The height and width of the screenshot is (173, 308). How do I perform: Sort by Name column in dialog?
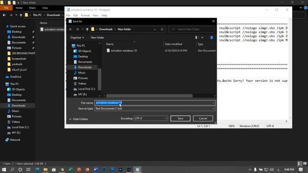(110, 44)
